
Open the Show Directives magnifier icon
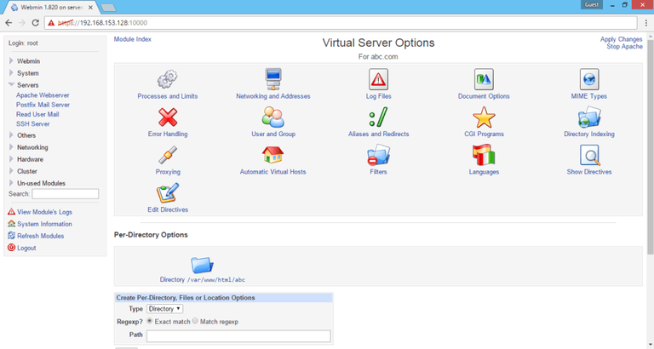[589, 155]
